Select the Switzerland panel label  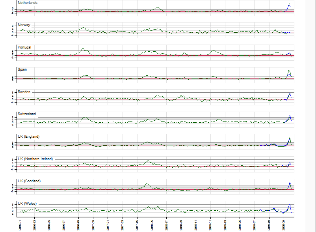click(27, 114)
